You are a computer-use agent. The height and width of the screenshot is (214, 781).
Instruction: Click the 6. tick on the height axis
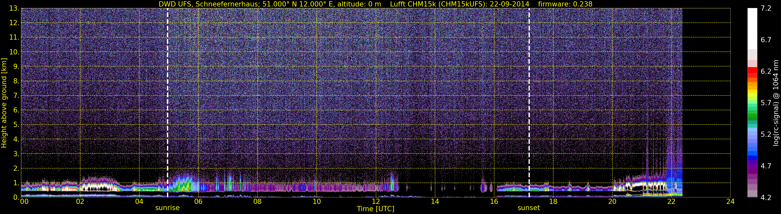point(16,110)
